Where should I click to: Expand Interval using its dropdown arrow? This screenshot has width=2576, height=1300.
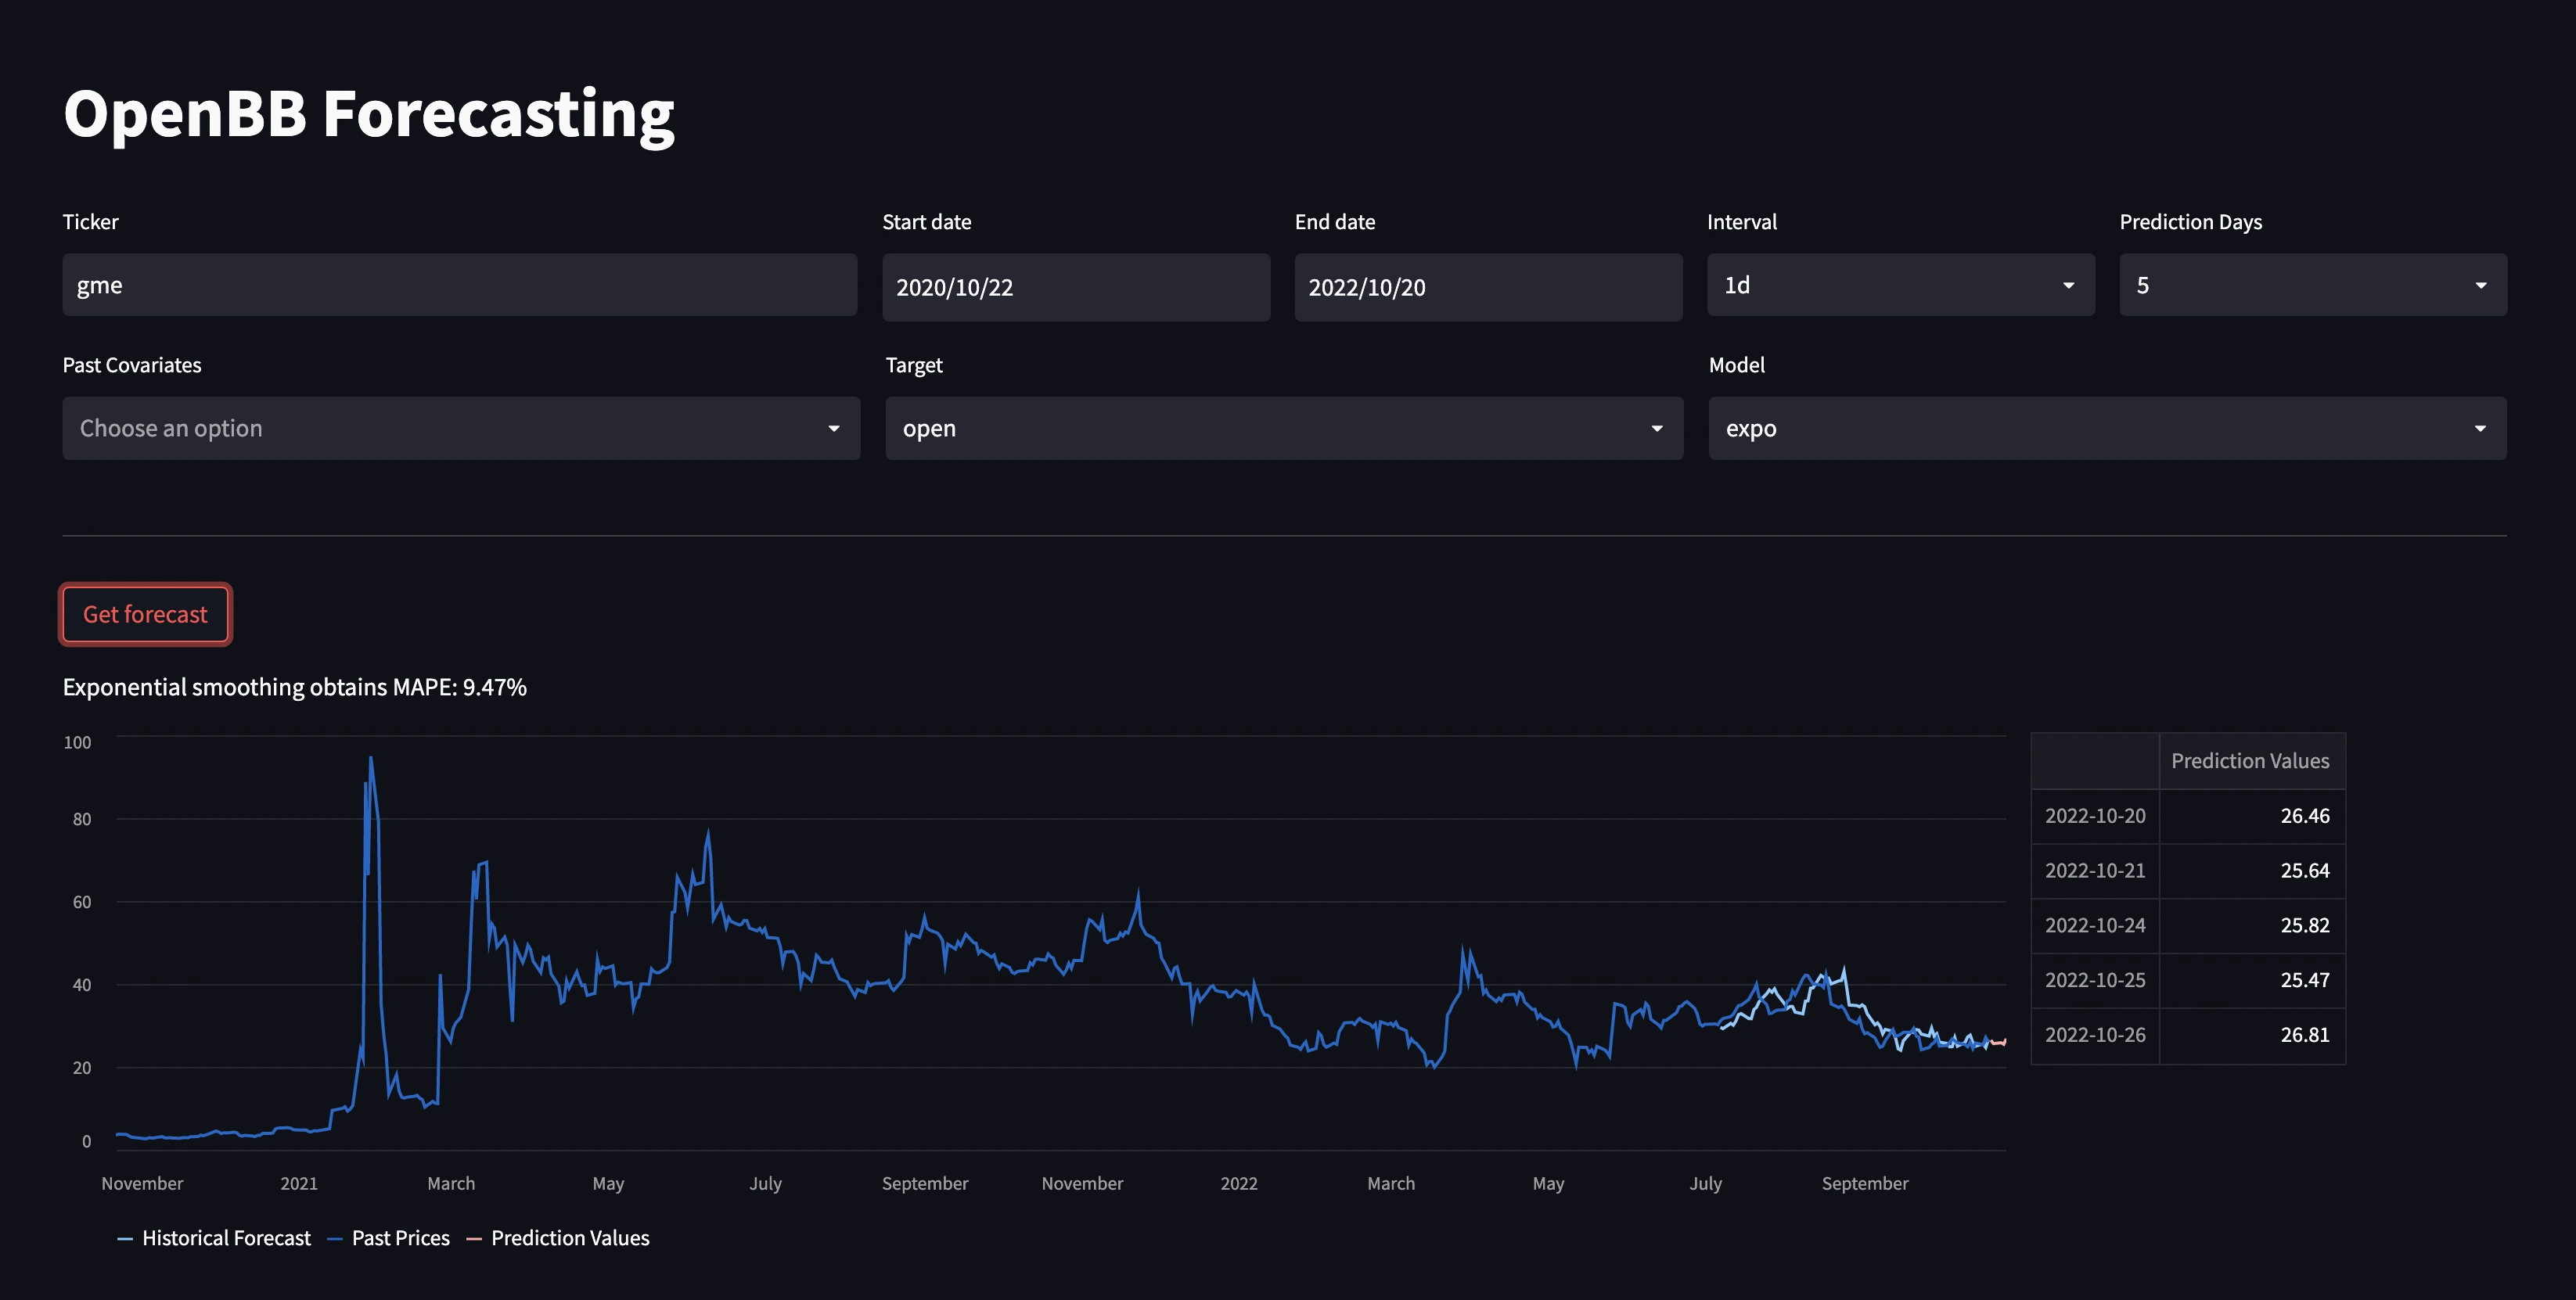pos(2068,285)
